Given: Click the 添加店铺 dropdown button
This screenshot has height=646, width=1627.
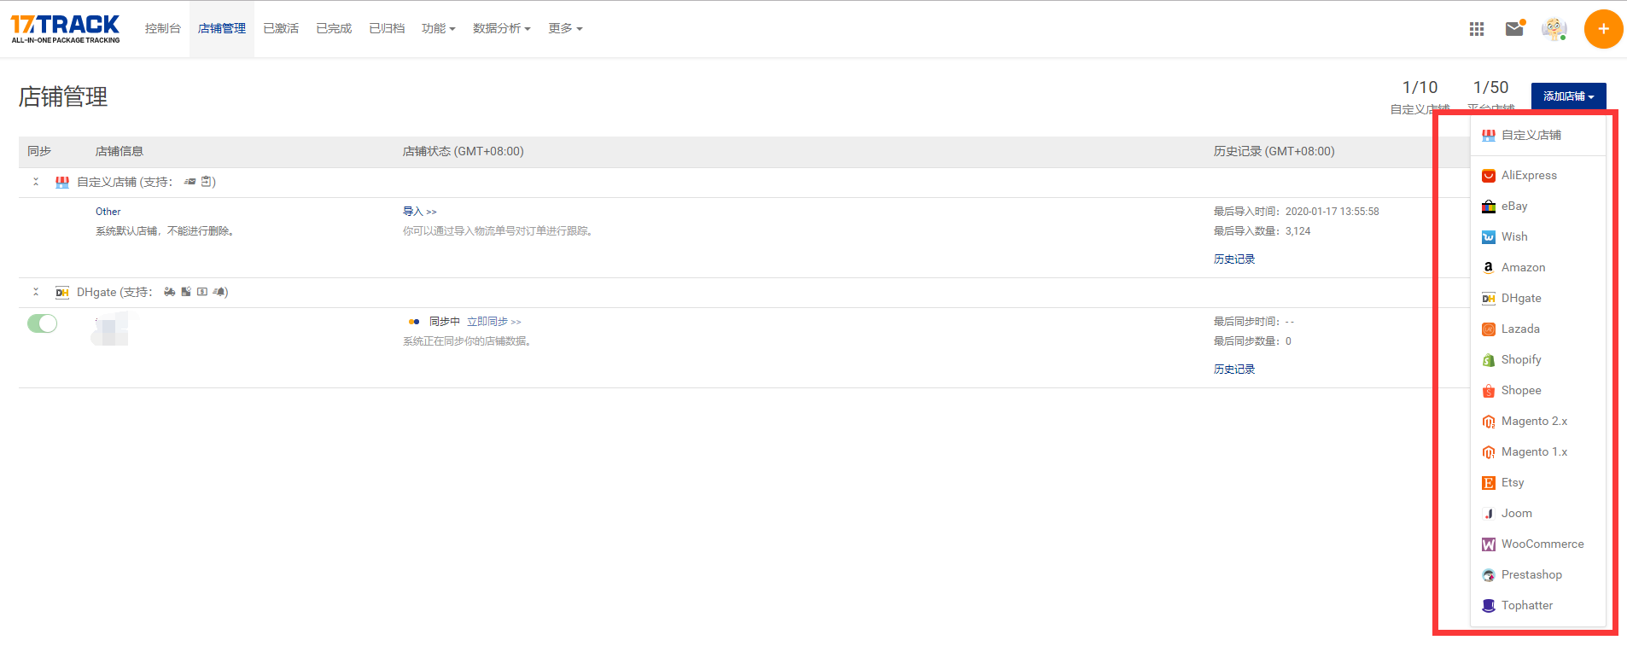Looking at the screenshot, I should point(1568,96).
